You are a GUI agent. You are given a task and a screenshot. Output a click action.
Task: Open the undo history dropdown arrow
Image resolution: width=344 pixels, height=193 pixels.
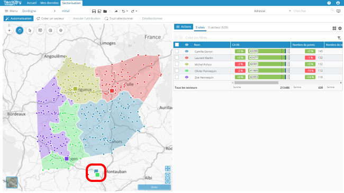click(x=127, y=11)
